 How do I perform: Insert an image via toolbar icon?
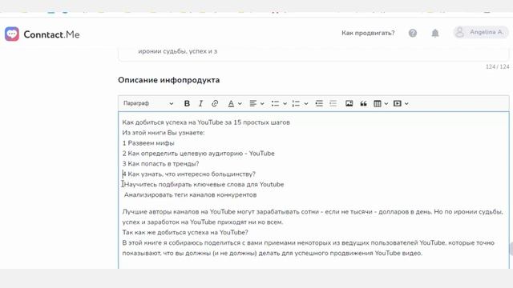[x=349, y=103]
